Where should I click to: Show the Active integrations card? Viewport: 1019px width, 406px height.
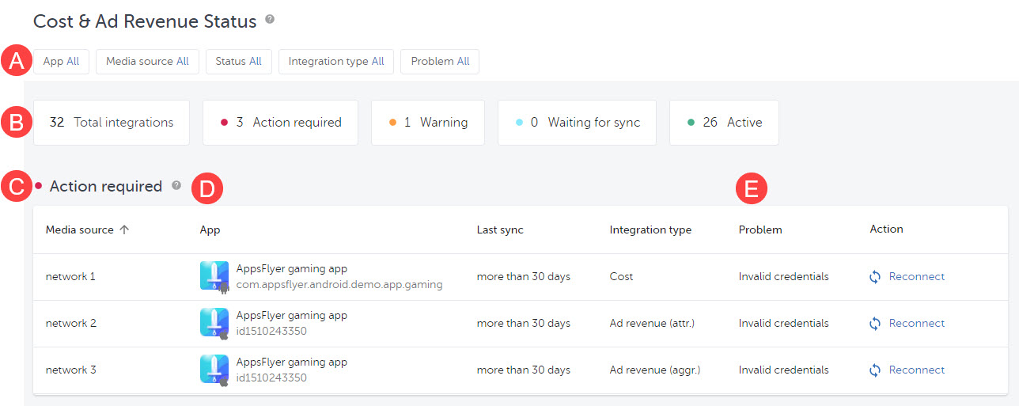pyautogui.click(x=723, y=123)
